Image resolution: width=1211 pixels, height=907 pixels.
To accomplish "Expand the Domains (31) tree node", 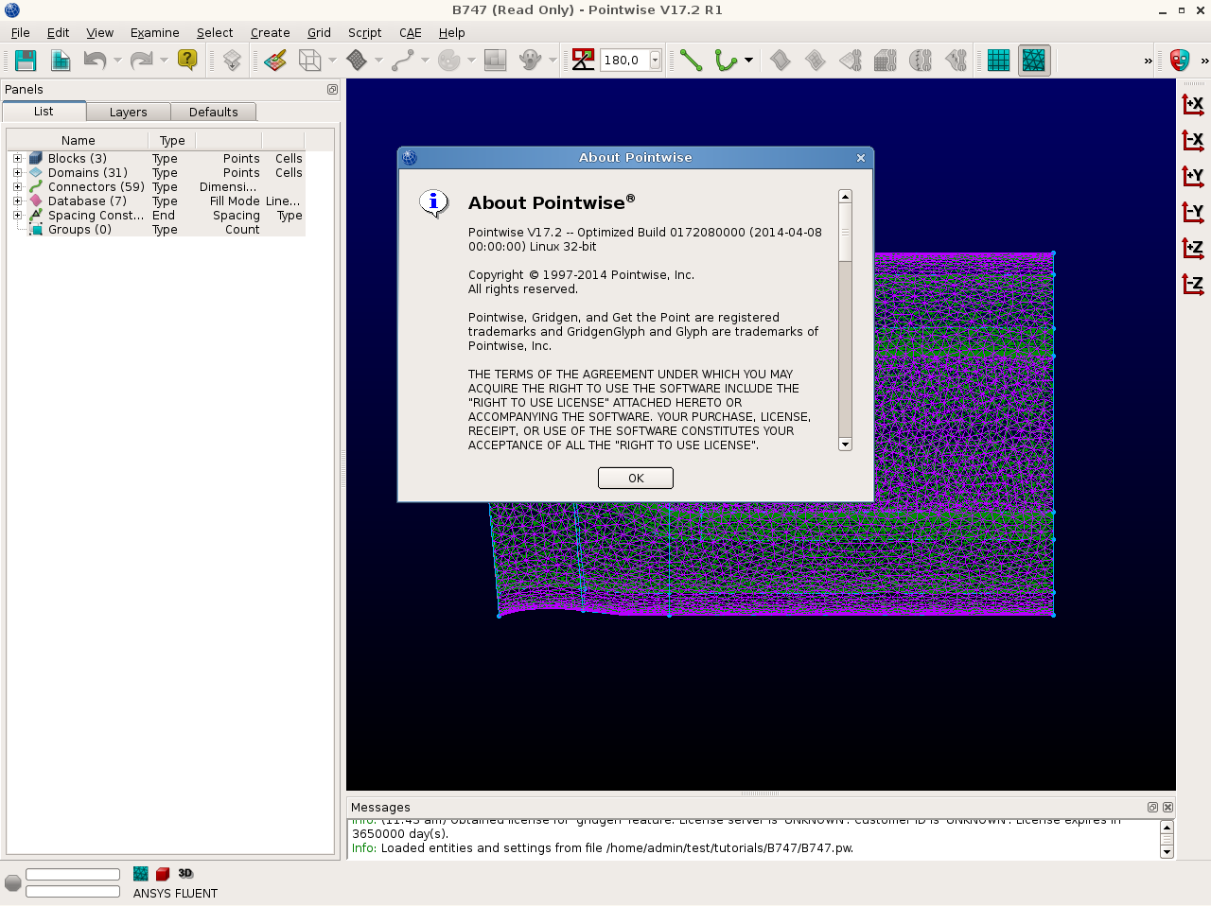I will click(17, 173).
